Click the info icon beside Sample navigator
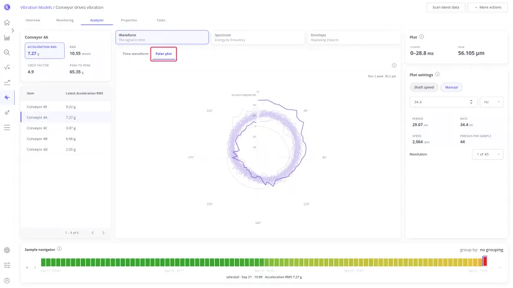 [59, 249]
